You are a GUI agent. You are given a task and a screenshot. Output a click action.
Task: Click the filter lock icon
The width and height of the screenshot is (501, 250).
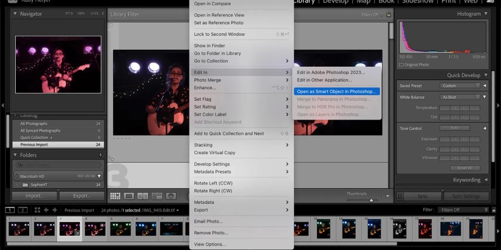pos(389,14)
